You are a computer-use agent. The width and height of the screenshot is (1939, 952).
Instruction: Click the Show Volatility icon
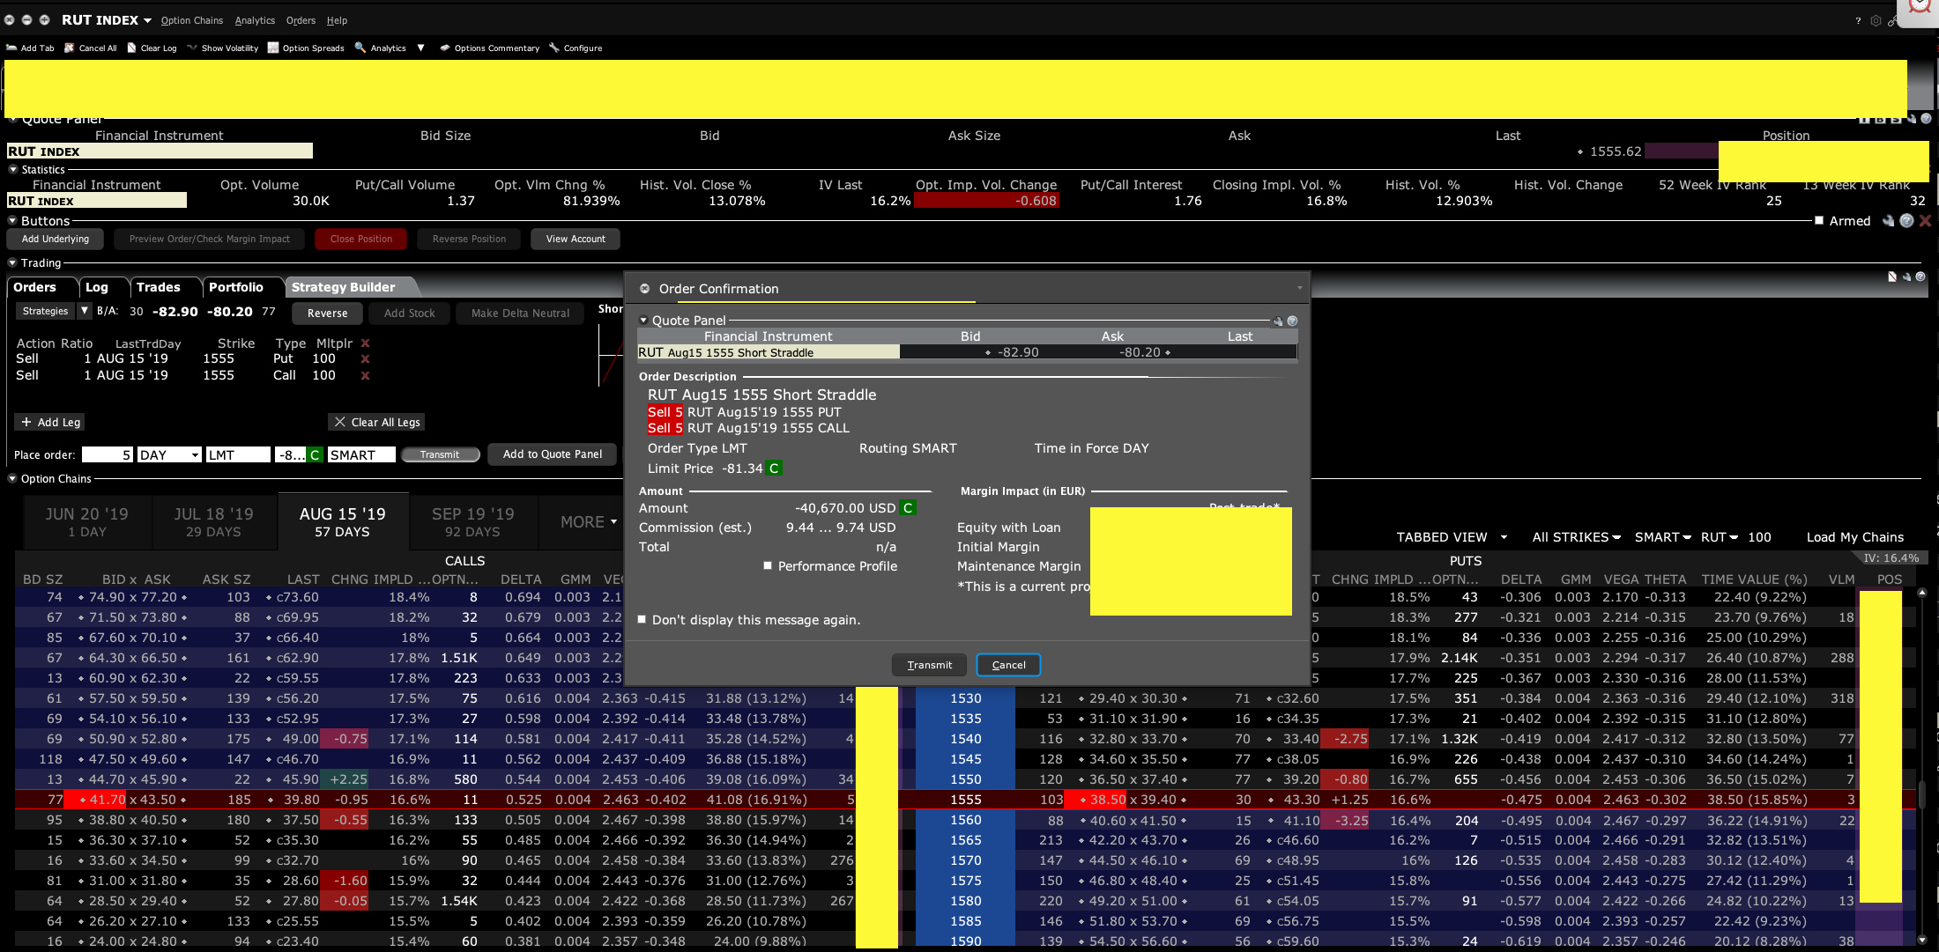point(192,48)
